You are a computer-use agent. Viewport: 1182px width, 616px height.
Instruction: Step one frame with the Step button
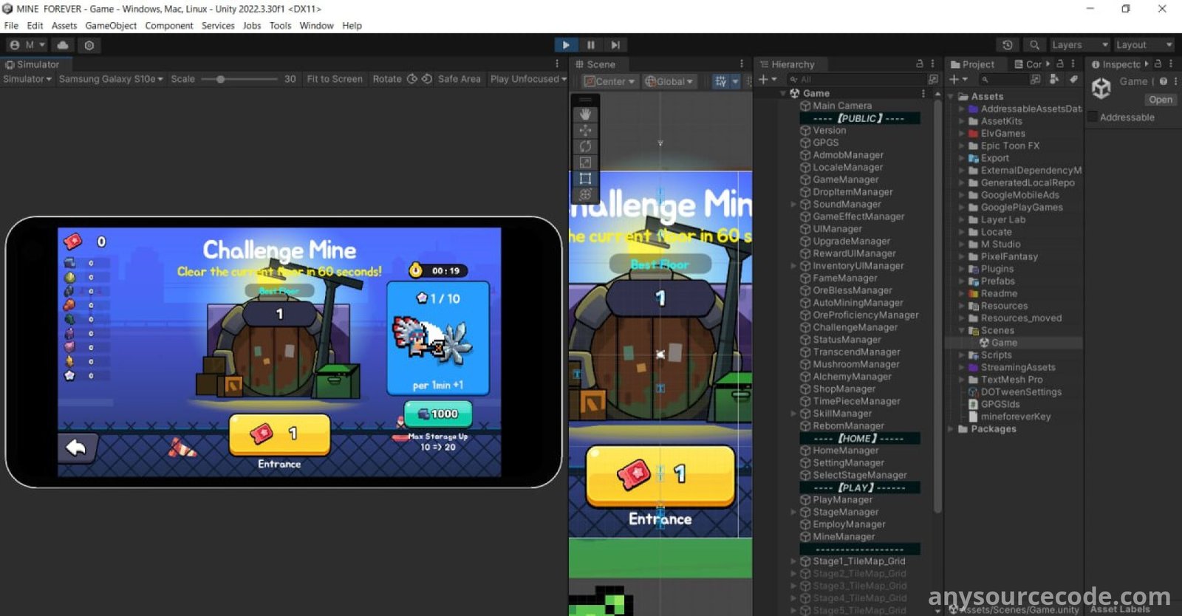coord(615,45)
